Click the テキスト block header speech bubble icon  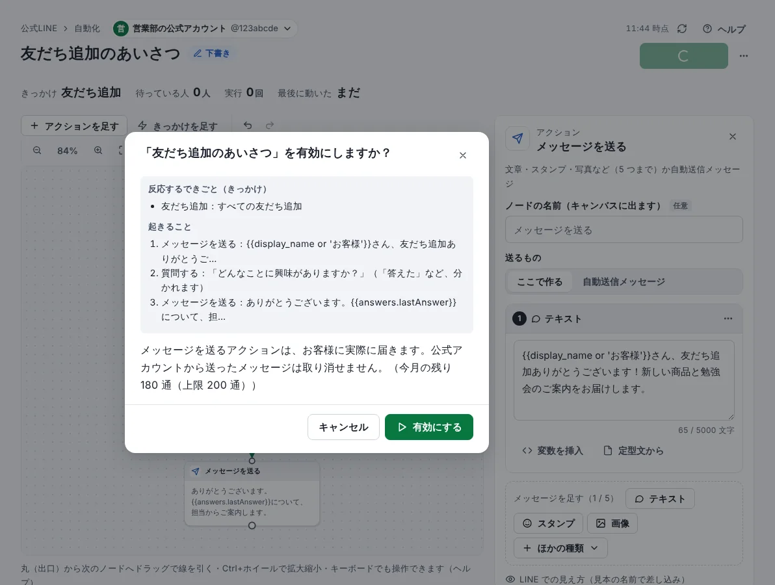536,318
